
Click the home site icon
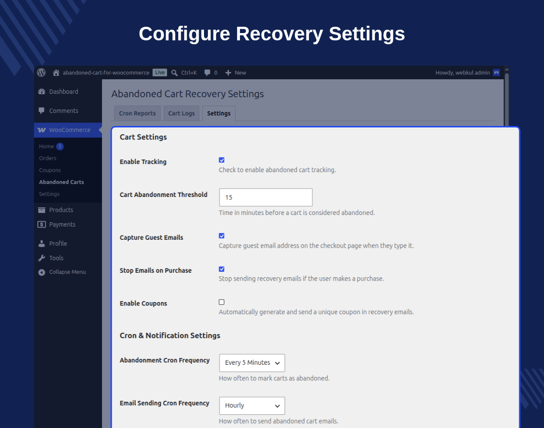click(x=56, y=72)
